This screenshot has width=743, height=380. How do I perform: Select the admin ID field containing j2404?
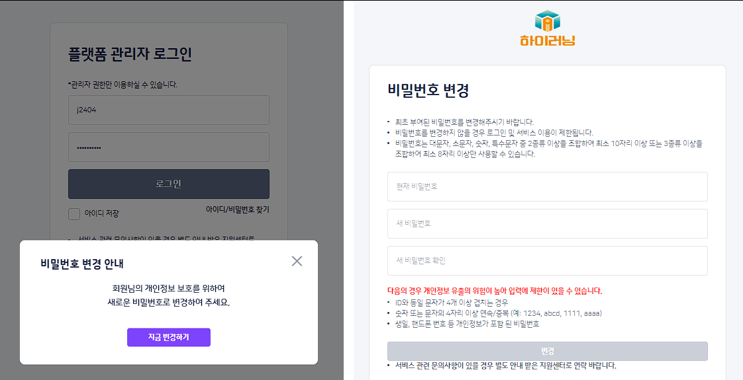coord(169,110)
